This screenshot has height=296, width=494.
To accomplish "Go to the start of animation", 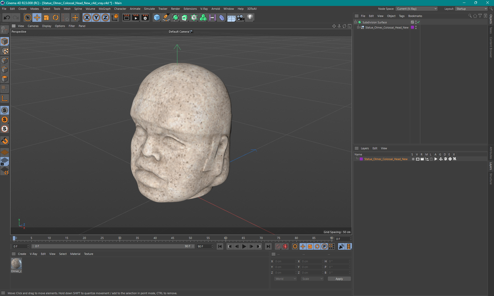I will pos(220,246).
